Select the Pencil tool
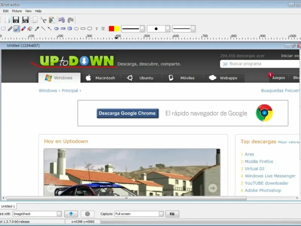 coord(10,29)
